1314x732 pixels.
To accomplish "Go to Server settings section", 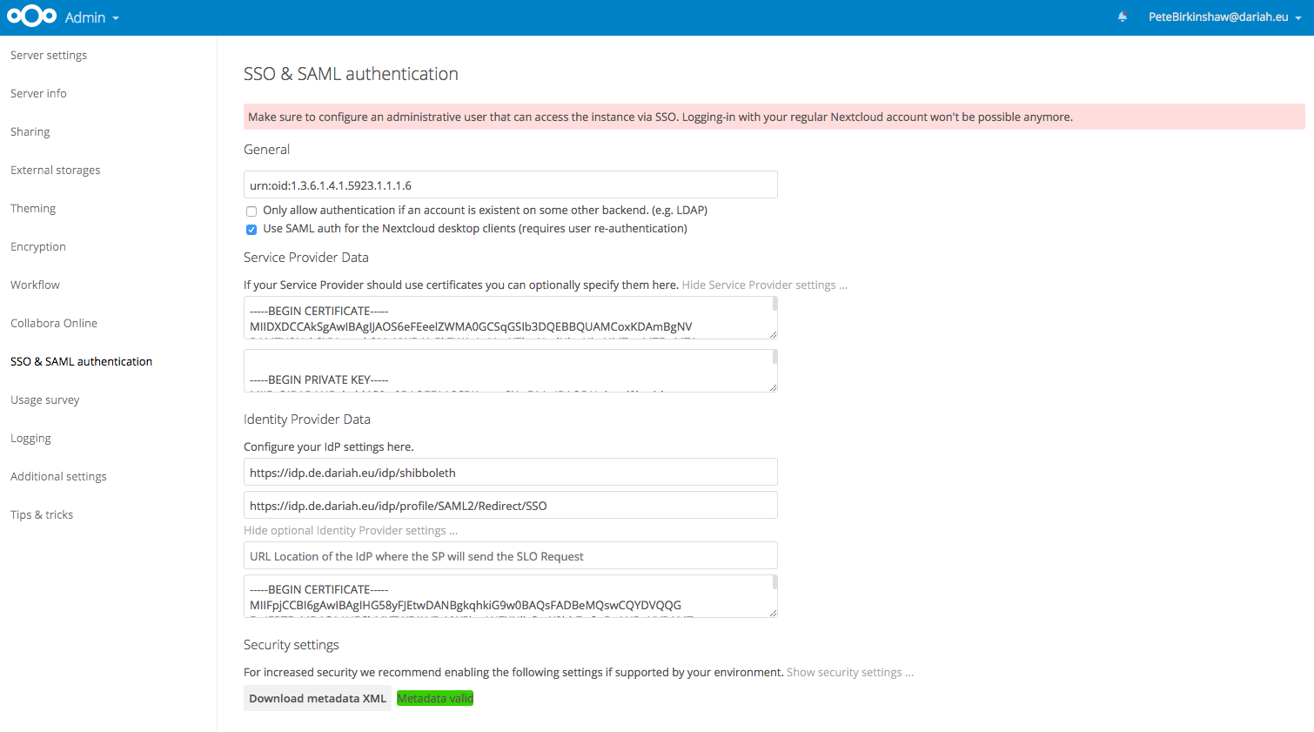I will [x=49, y=55].
